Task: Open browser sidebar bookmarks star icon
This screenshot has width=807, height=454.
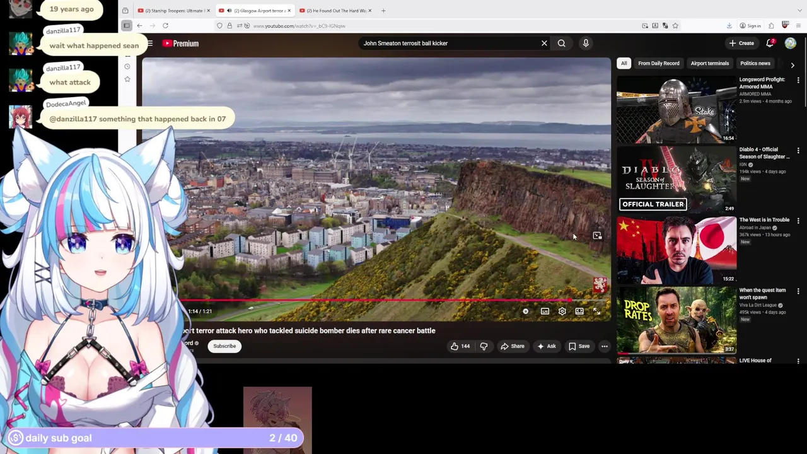Action: (127, 79)
